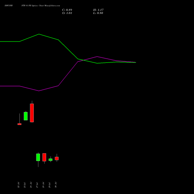Click the first date label on x-axis

(x=18, y=185)
